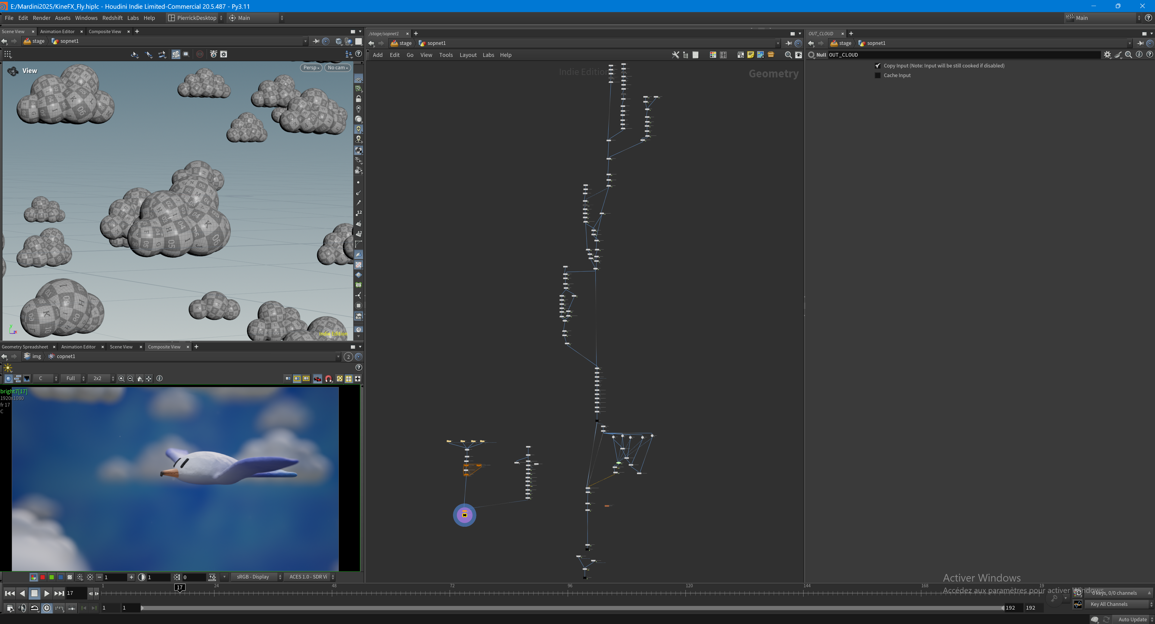Click the copnet1 path segment in Composite View
The image size is (1155, 624).
pos(61,356)
